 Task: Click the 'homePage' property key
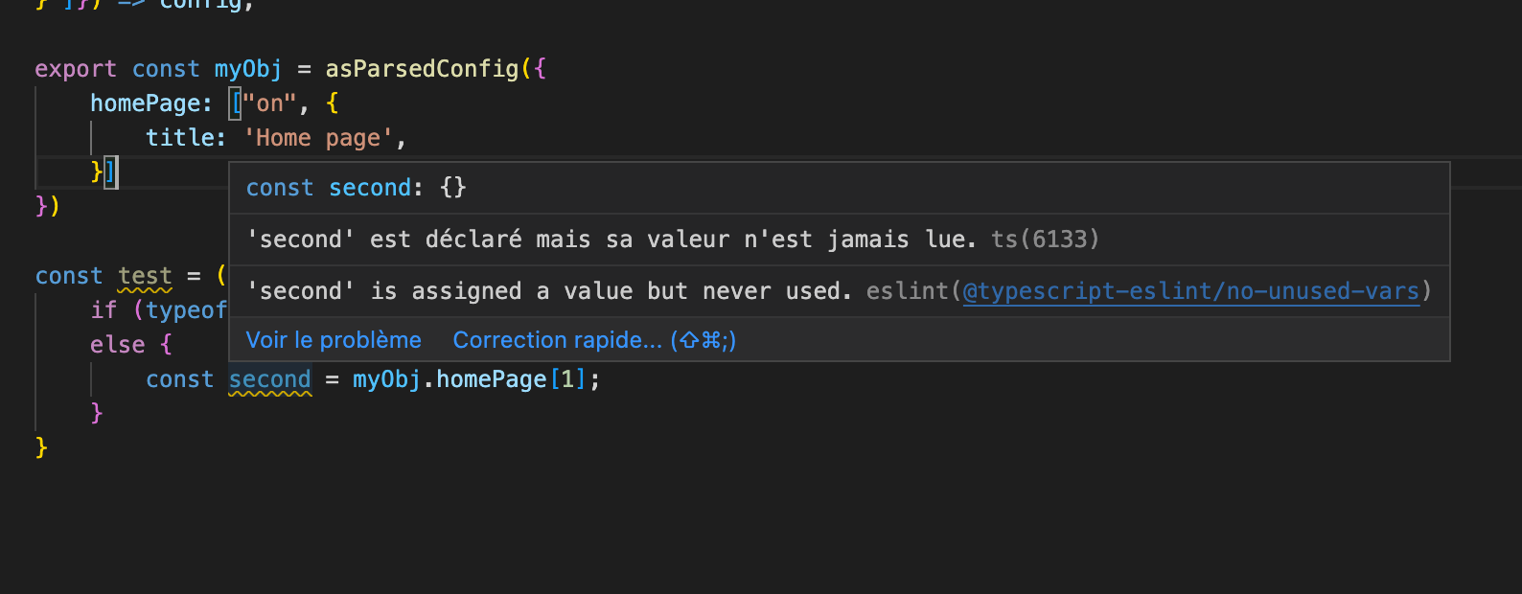click(145, 103)
